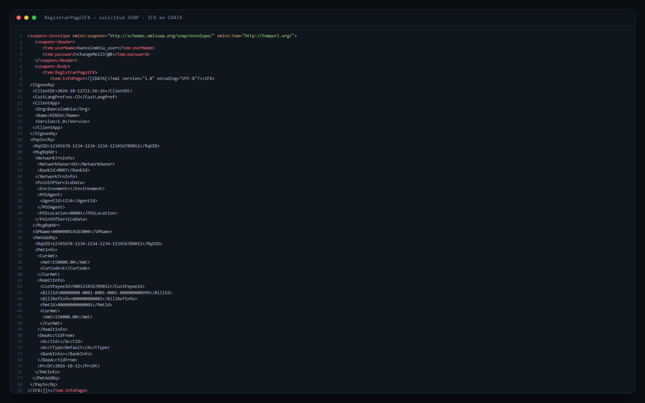Click the BankId value '0007'

coord(62,170)
